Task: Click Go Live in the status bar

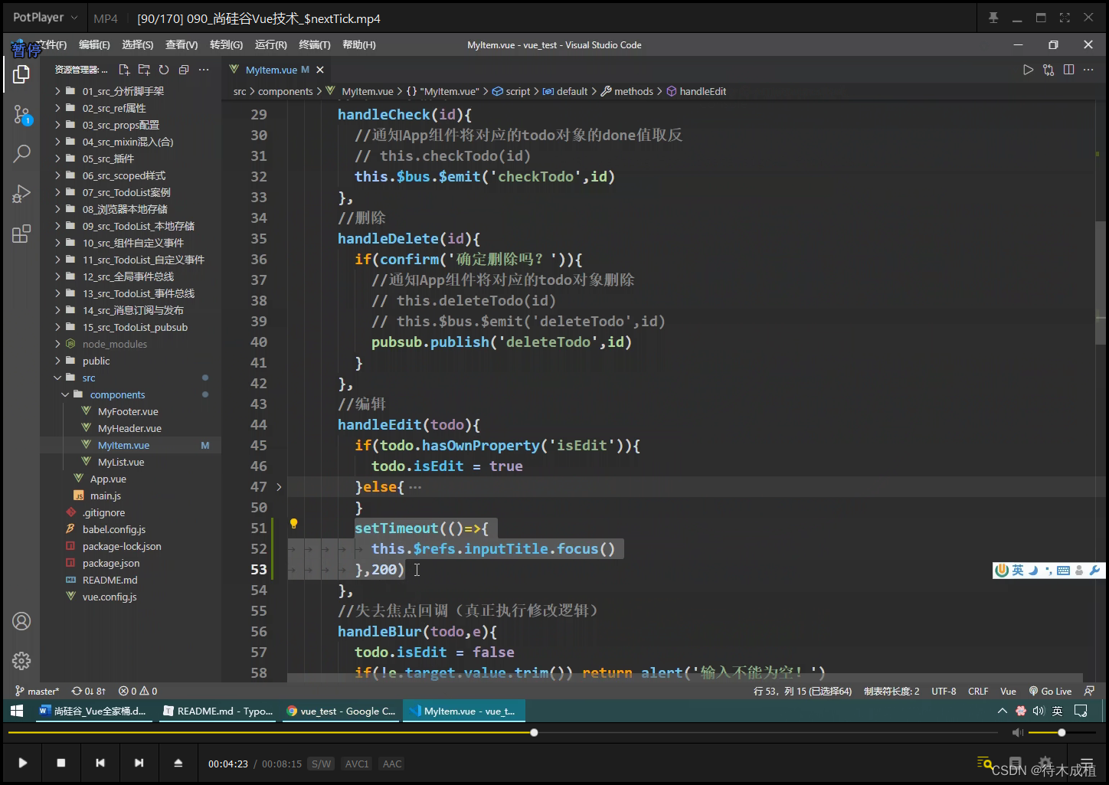Action: pos(1050,691)
